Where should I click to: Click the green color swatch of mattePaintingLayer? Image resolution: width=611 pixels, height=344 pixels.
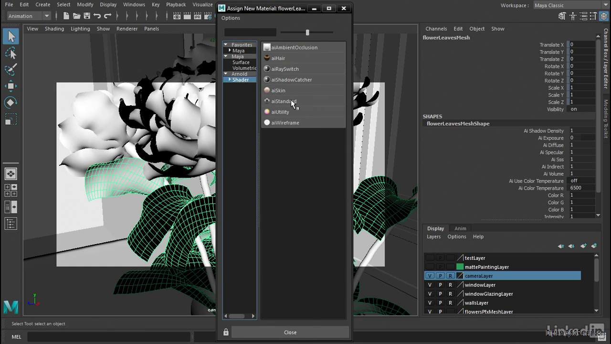460,267
